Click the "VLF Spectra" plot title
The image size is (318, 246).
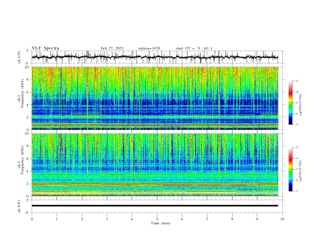(45, 48)
